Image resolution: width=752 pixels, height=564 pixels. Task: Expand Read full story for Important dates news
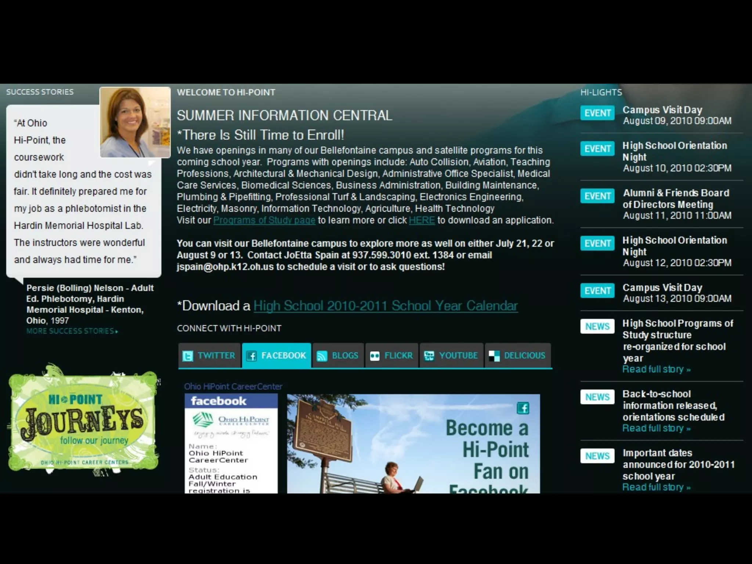click(x=656, y=487)
